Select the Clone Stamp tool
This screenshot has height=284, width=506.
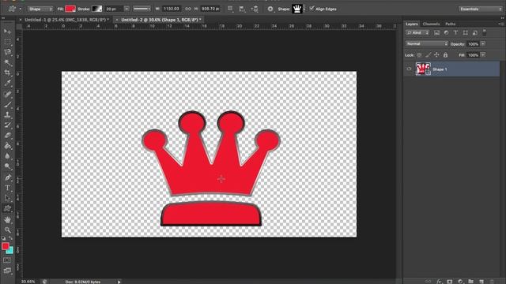[x=7, y=114]
